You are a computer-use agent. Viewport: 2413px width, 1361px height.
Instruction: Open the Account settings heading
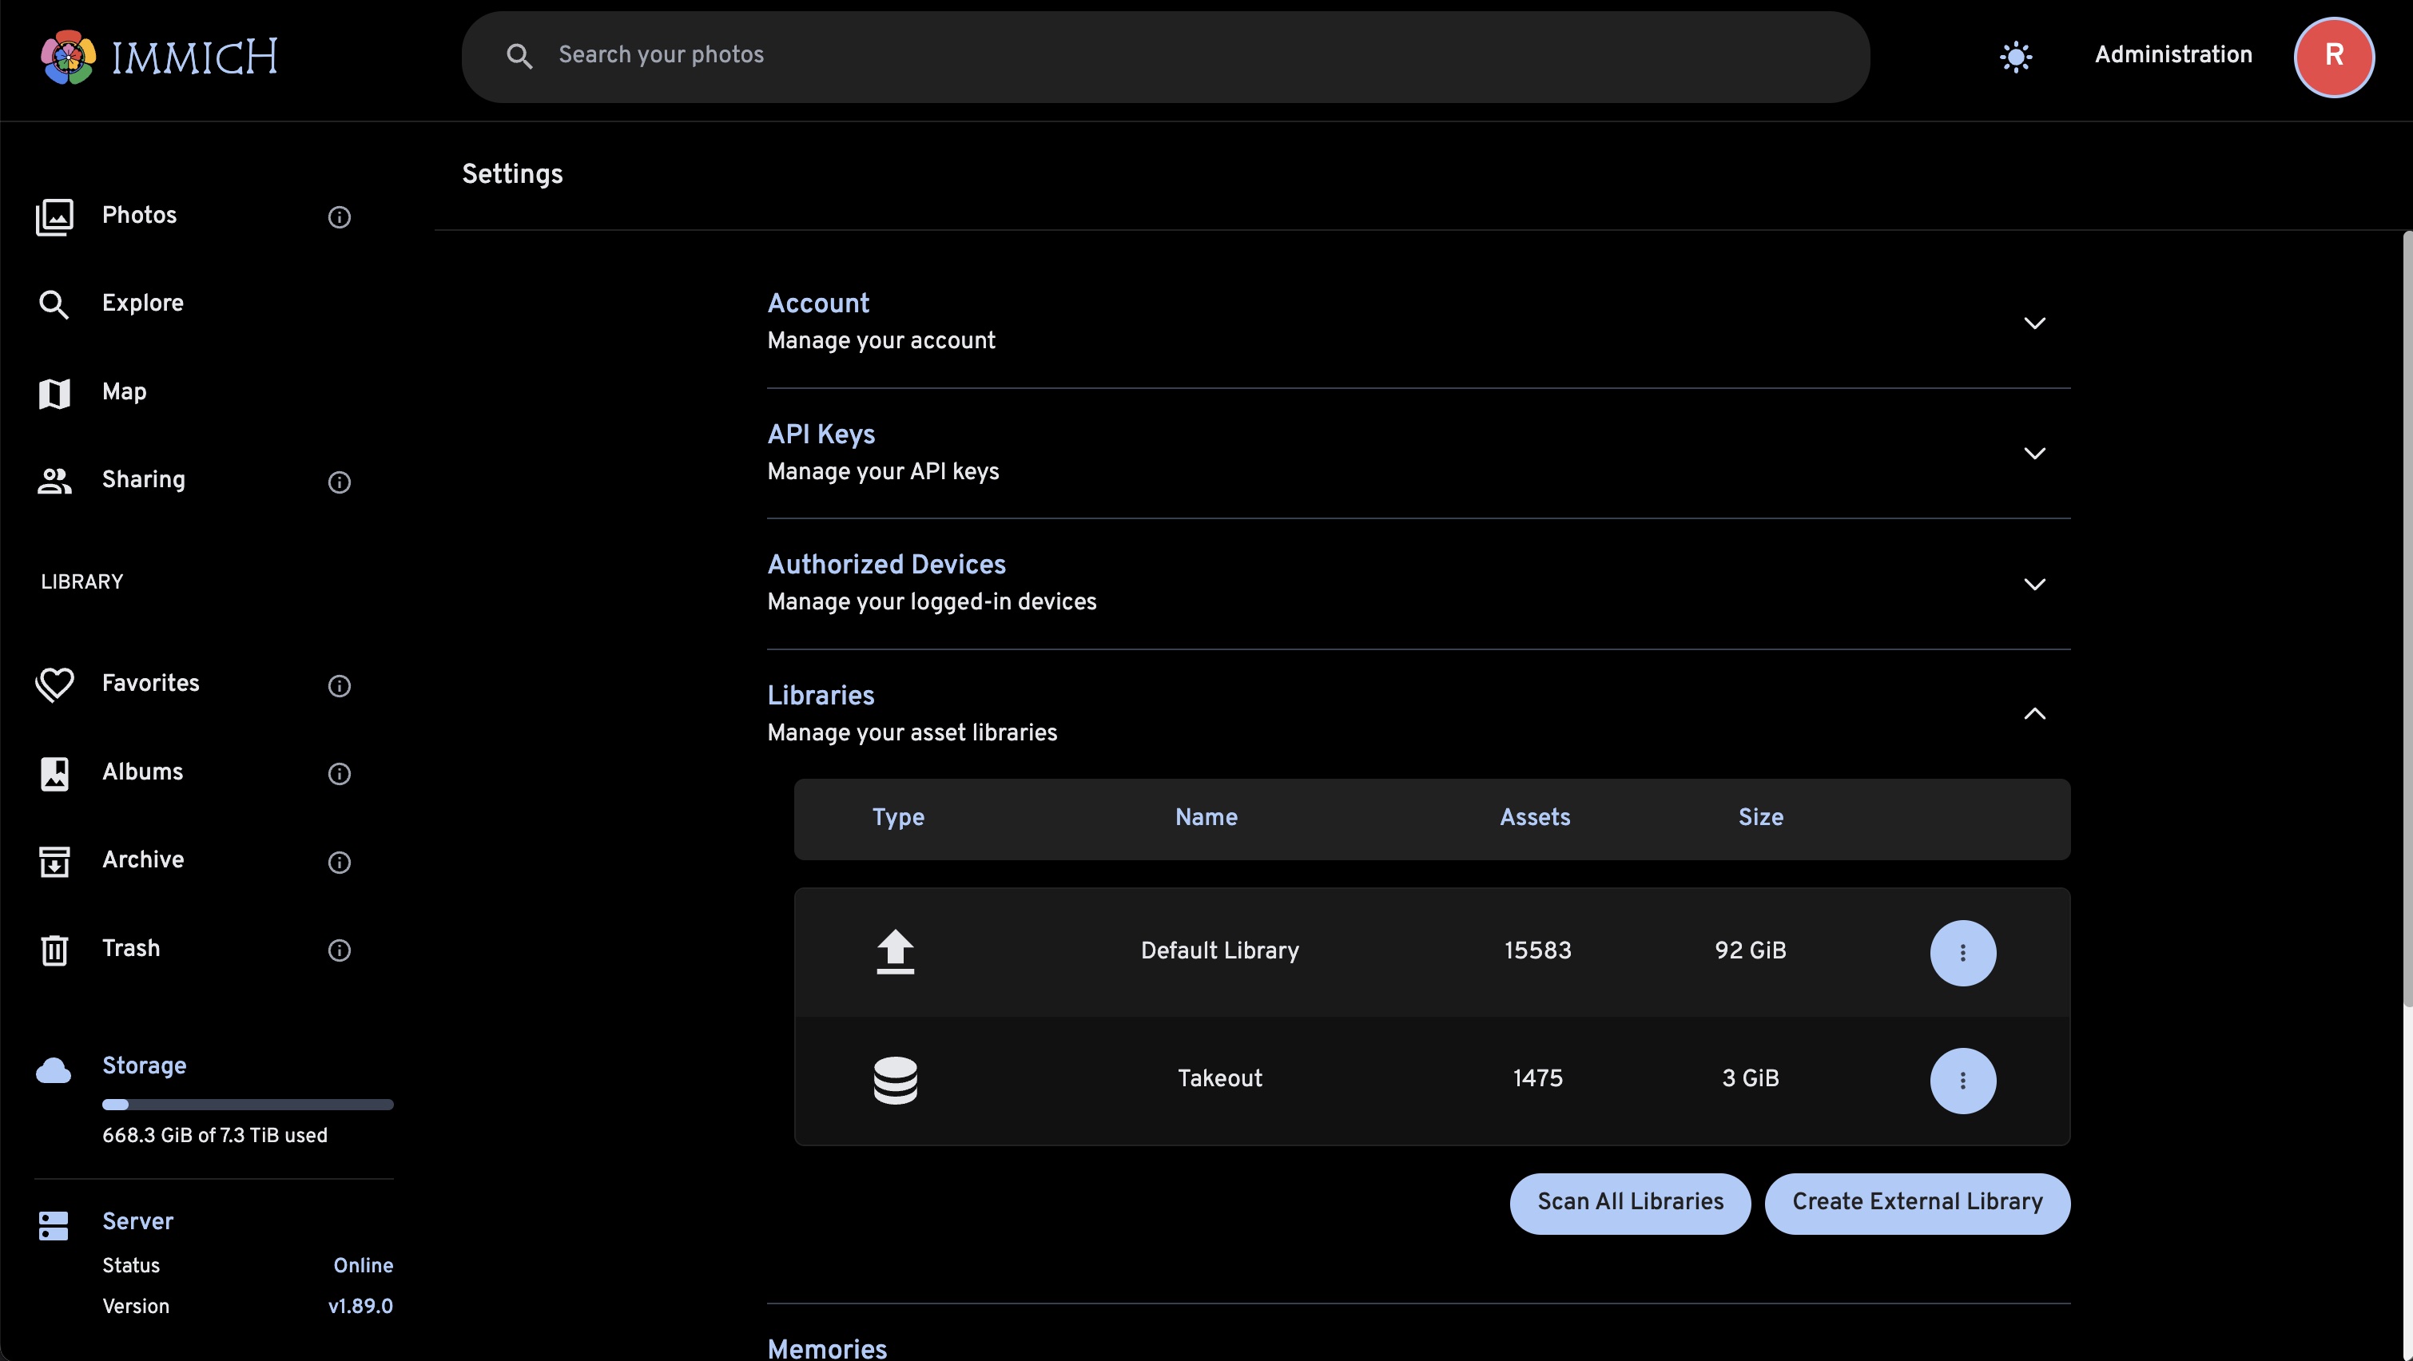click(817, 304)
